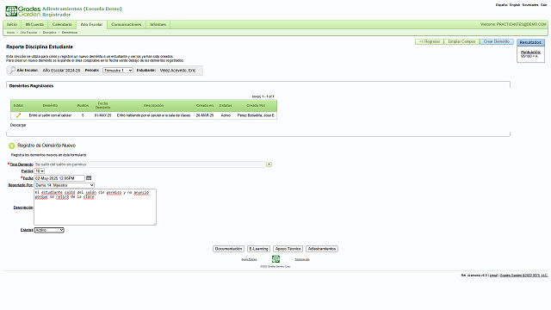Click the Creado en column header
Screen dimensions: 551x310
pos(205,105)
